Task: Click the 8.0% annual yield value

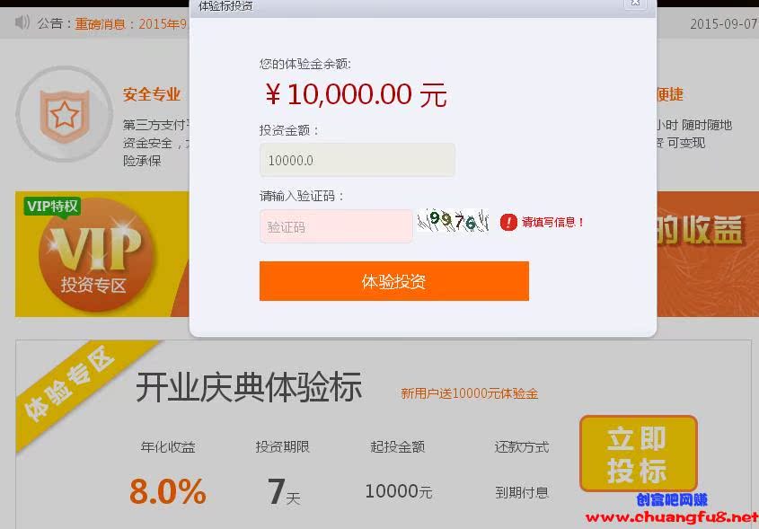Action: coord(167,491)
